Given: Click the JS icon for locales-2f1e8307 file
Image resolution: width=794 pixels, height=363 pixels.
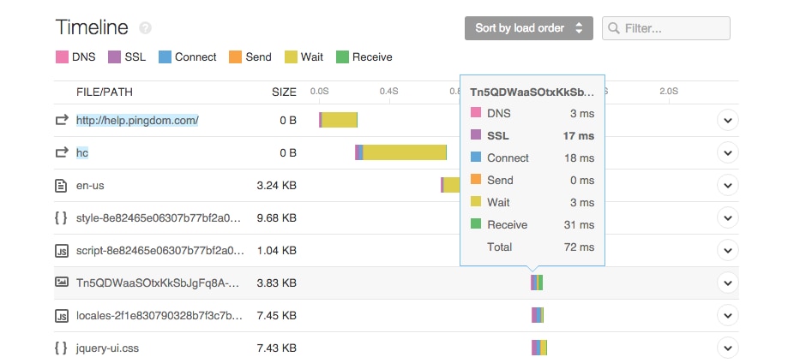Looking at the screenshot, I should pyautogui.click(x=61, y=315).
